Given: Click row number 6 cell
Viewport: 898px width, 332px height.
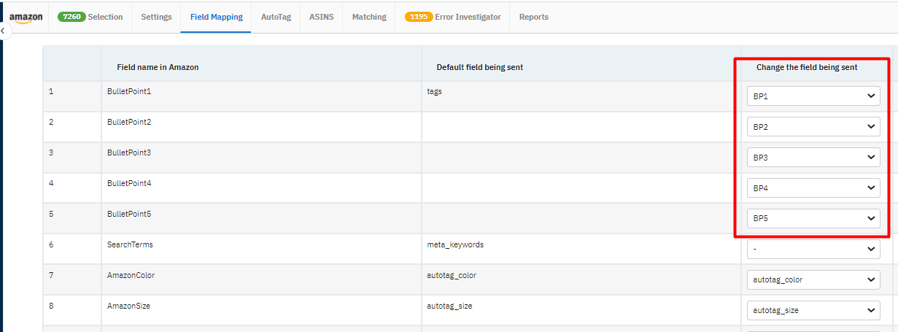Looking at the screenshot, I should 72,249.
